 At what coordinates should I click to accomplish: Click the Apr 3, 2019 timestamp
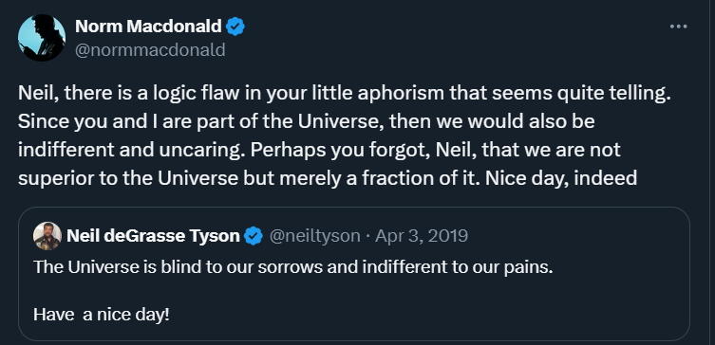(422, 236)
